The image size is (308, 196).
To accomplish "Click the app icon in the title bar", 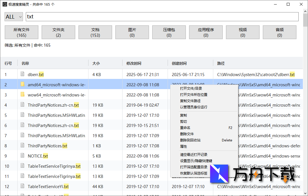I will pyautogui.click(x=5, y=4).
